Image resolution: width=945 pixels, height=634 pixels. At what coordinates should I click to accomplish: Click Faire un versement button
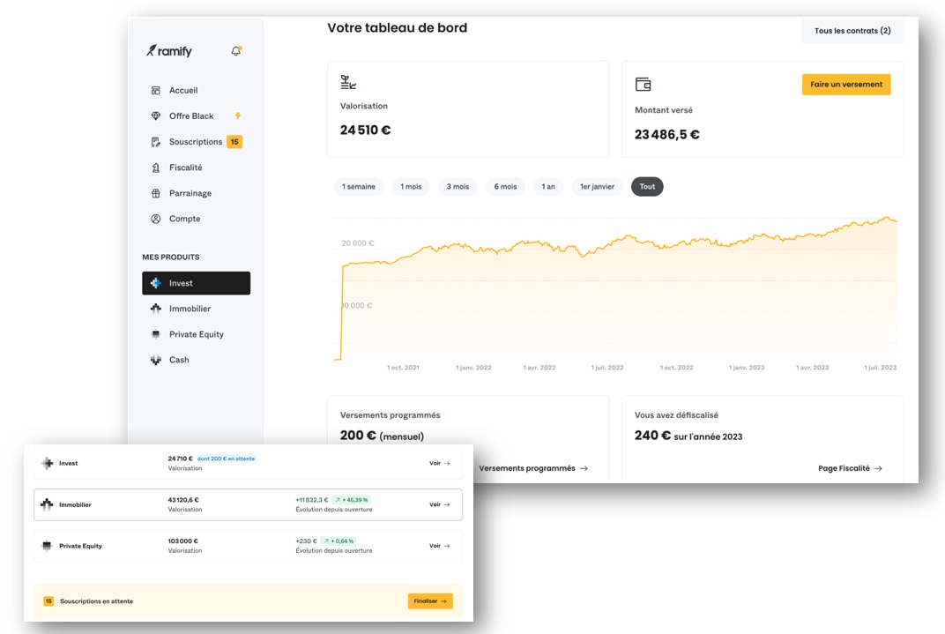[846, 85]
